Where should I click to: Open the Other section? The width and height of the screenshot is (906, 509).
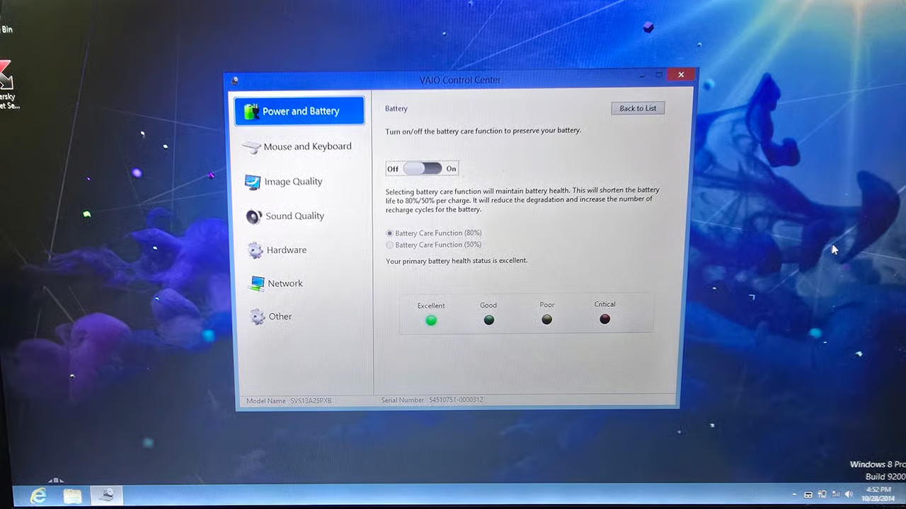[271, 317]
